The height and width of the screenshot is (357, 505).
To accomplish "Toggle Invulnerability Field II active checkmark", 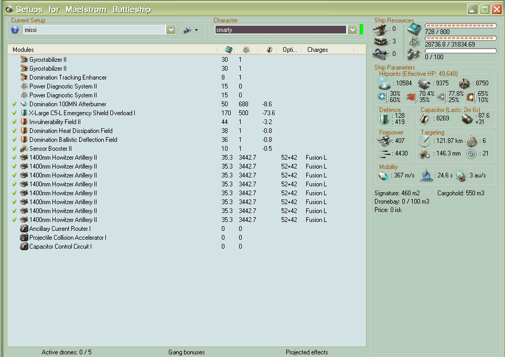I will [x=14, y=122].
